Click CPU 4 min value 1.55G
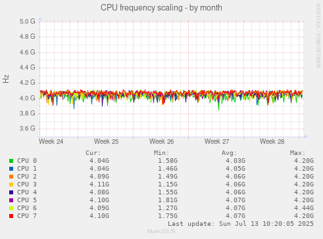The height and width of the screenshot is (239, 323). pyautogui.click(x=168, y=192)
